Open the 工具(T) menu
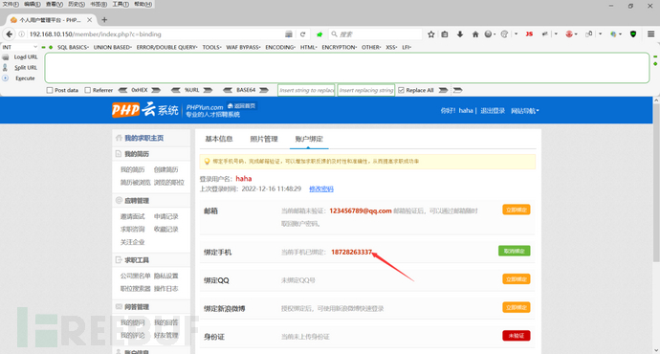Viewport: 660px width, 354px height. coord(121,4)
